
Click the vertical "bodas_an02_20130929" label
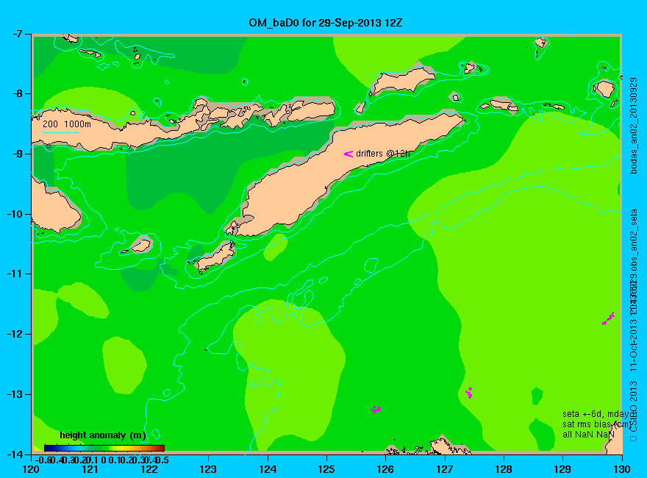[x=634, y=126]
